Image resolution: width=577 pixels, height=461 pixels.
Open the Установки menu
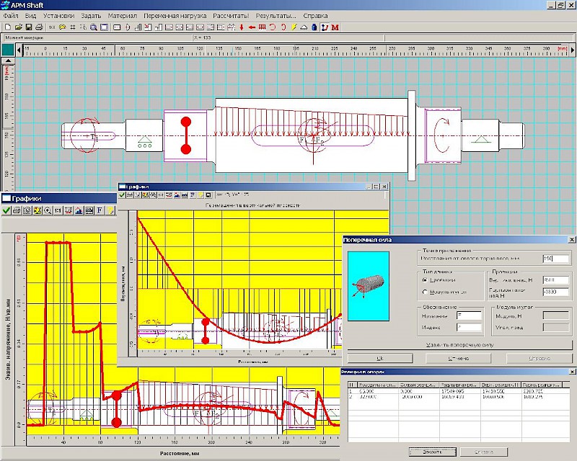(x=58, y=16)
